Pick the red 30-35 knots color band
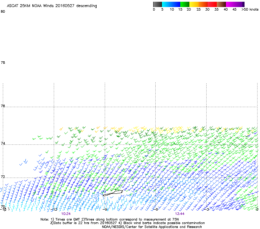 (212, 4)
